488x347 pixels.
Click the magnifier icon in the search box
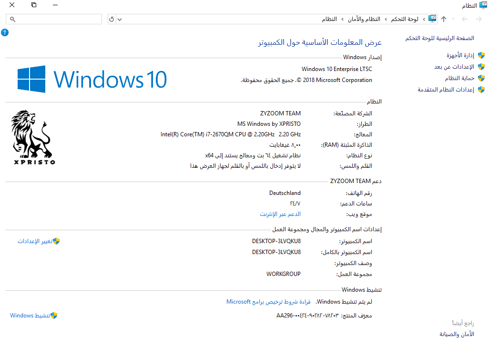[x=12, y=19]
